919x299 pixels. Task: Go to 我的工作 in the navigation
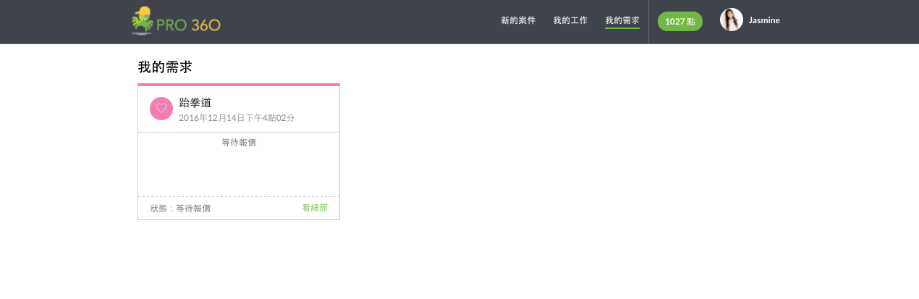pos(570,21)
